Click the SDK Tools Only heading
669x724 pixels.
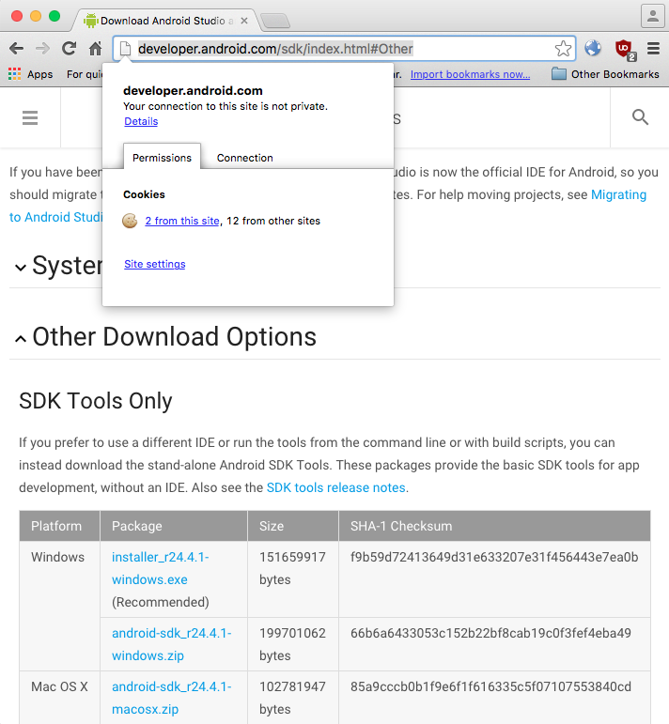96,401
